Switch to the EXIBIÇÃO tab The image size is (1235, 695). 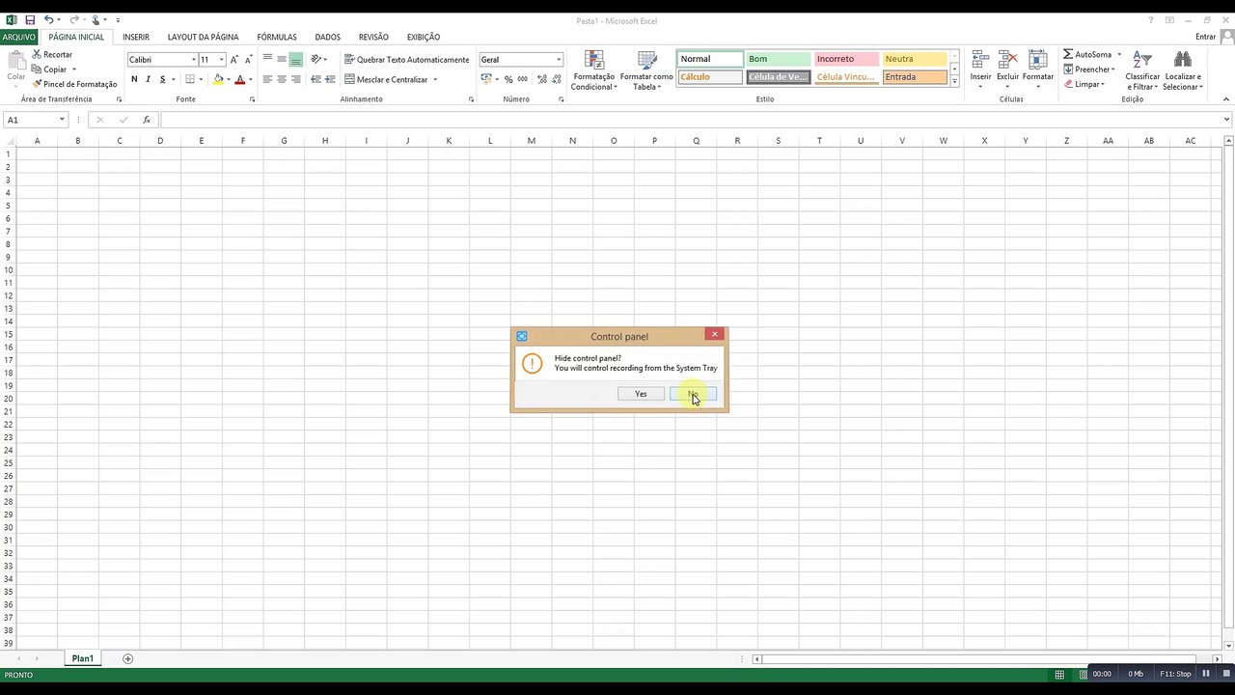(424, 37)
